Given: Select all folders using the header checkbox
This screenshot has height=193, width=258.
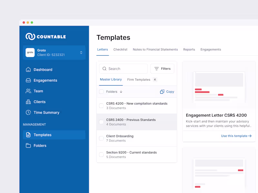Looking at the screenshot, I should coord(101,91).
